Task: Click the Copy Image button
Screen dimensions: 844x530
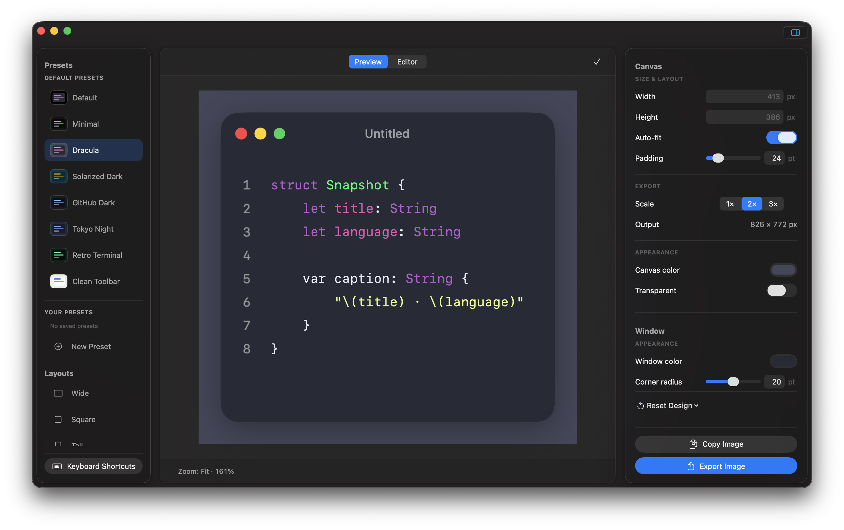Action: point(716,444)
